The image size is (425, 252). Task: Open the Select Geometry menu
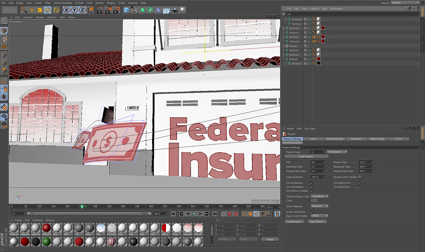[63, 3]
